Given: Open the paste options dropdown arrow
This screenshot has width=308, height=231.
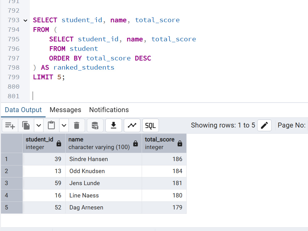Looking at the screenshot, I should 64,125.
